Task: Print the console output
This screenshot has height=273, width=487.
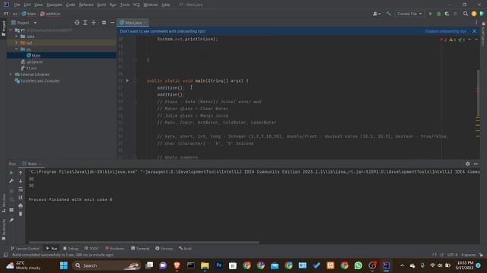Action: (x=21, y=206)
